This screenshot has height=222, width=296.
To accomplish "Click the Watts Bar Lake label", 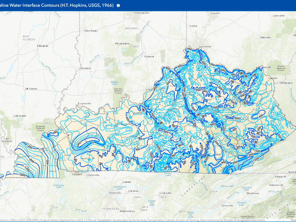I will 191,215.
